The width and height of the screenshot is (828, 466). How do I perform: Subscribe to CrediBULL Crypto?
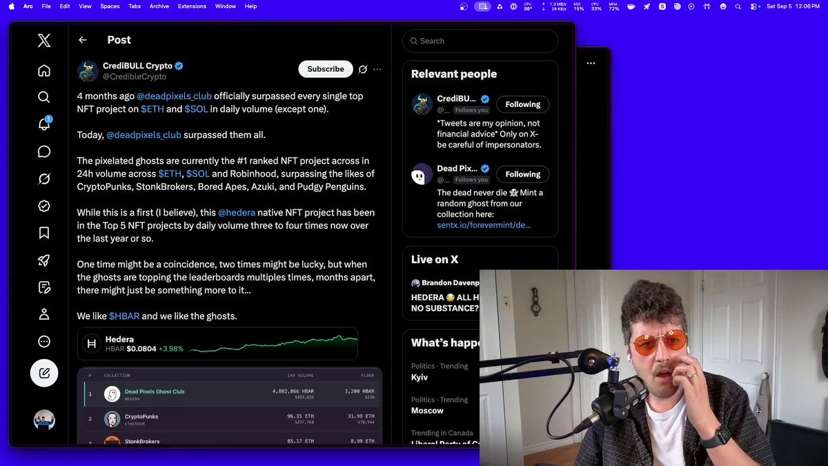pyautogui.click(x=326, y=69)
